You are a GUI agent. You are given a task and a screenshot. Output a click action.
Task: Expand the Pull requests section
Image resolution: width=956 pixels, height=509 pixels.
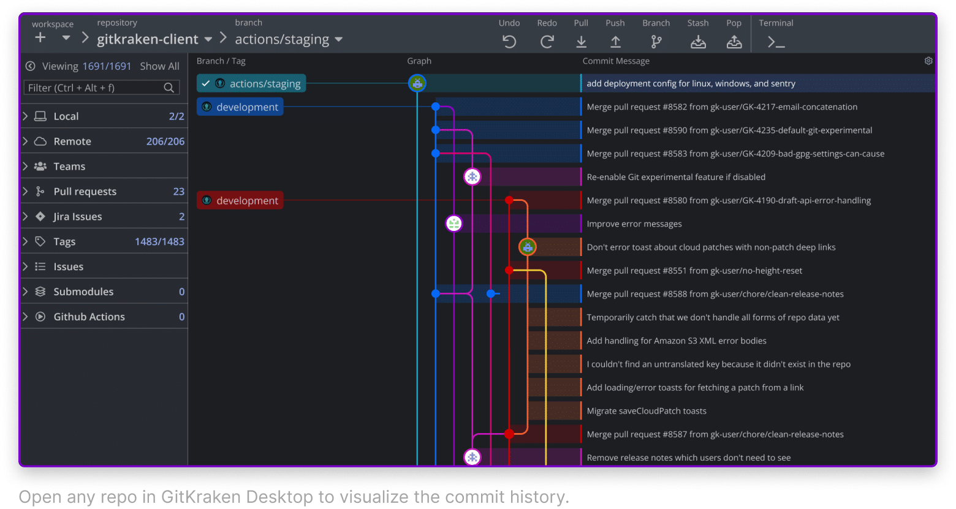coord(26,192)
